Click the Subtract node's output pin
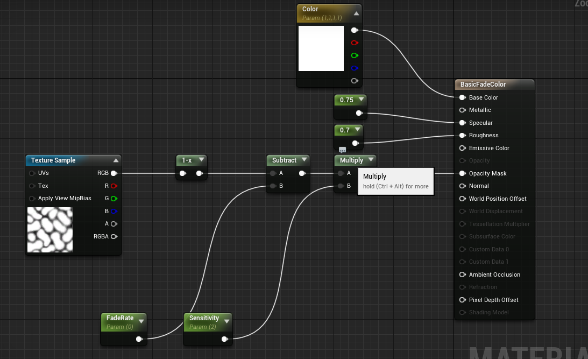This screenshot has height=359, width=588. [302, 173]
